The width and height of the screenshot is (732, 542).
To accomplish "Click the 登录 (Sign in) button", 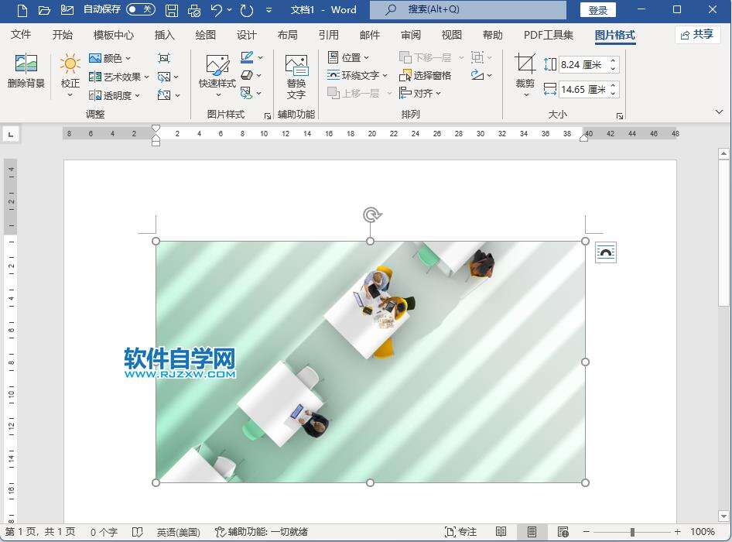I will pos(597,10).
